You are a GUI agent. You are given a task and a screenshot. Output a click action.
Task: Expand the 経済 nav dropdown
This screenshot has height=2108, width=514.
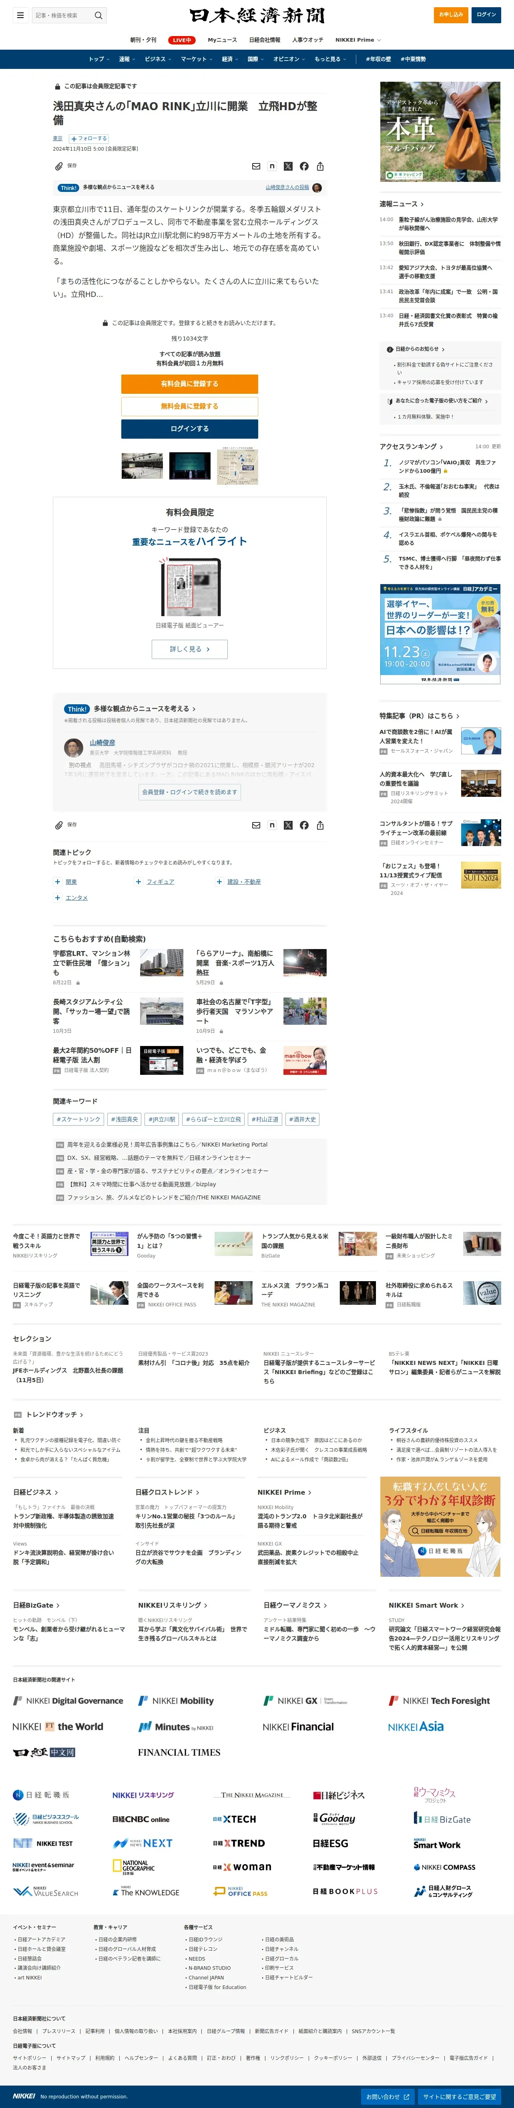[x=230, y=59]
